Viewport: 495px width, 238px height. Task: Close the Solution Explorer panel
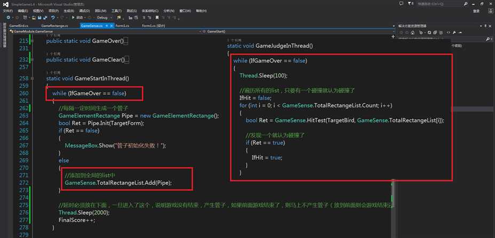click(490, 26)
